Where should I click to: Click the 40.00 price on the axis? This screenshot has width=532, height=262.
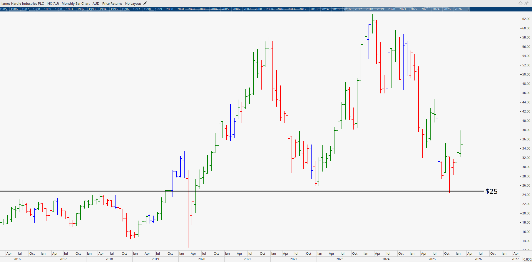526,121
